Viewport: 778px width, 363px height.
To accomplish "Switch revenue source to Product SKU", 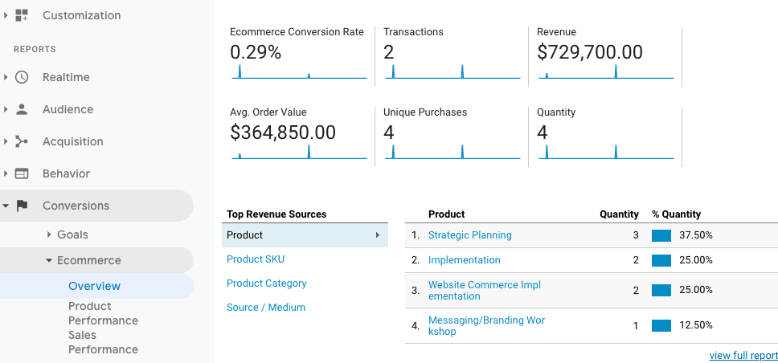I will pos(256,259).
